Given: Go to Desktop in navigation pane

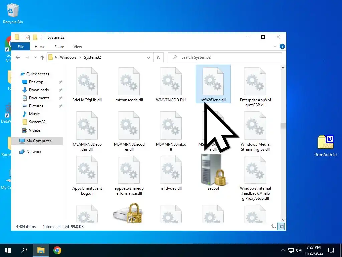Looking at the screenshot, I should (x=36, y=82).
